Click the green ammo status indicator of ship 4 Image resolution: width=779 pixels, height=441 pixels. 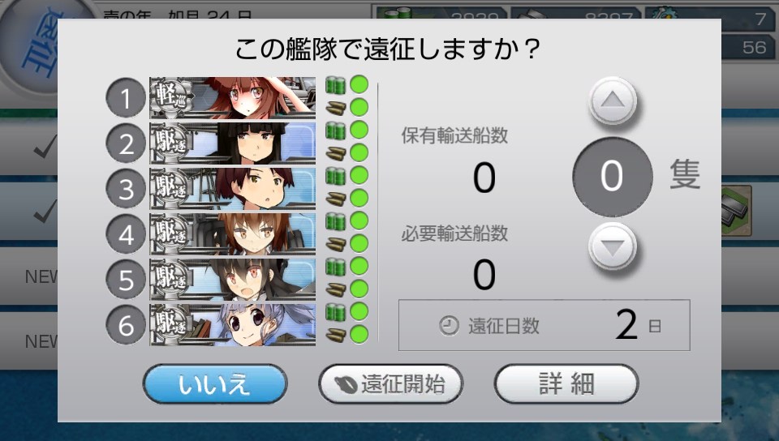[x=359, y=243]
